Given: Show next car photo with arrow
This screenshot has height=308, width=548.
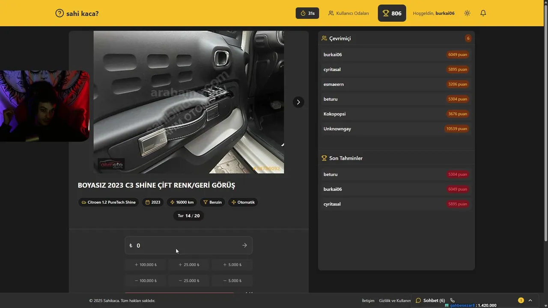Looking at the screenshot, I should (x=298, y=102).
